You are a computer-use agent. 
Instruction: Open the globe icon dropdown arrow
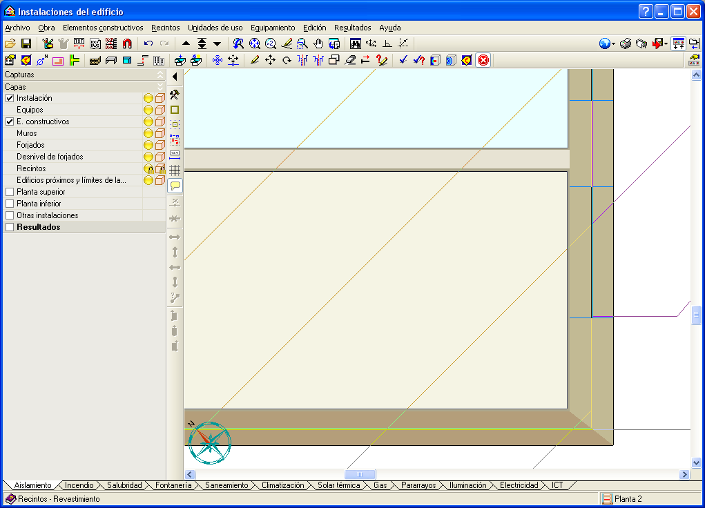pyautogui.click(x=613, y=44)
